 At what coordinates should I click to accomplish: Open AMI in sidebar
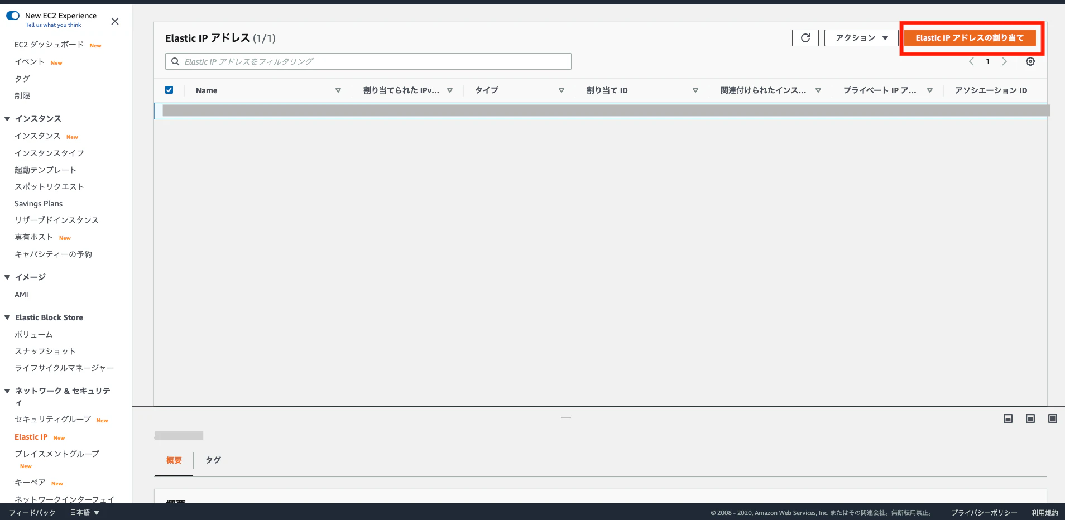pyautogui.click(x=21, y=295)
